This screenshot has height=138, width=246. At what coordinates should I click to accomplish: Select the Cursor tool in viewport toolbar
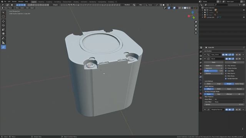click(3, 16)
